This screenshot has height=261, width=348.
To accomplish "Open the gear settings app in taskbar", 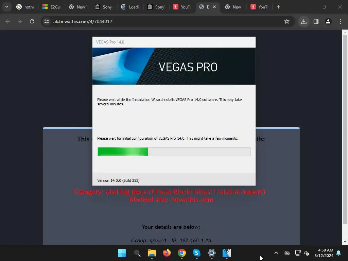I will point(211,253).
